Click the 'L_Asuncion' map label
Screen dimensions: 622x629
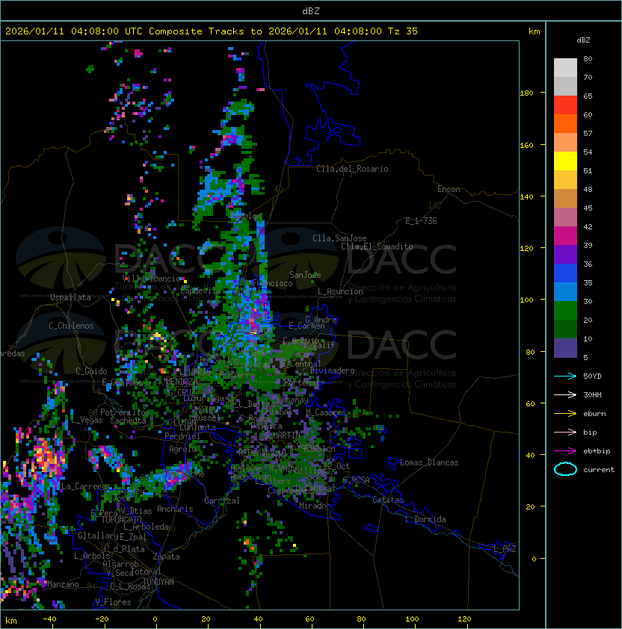click(340, 291)
